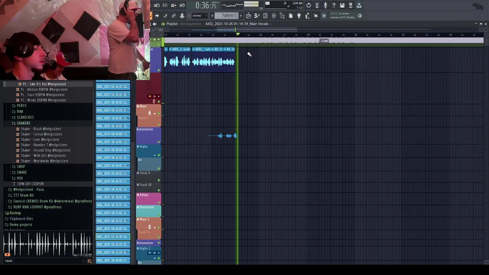489x275 pixels.
Task: Toggle the mute LED on the Automation track
Action: (x=159, y=142)
